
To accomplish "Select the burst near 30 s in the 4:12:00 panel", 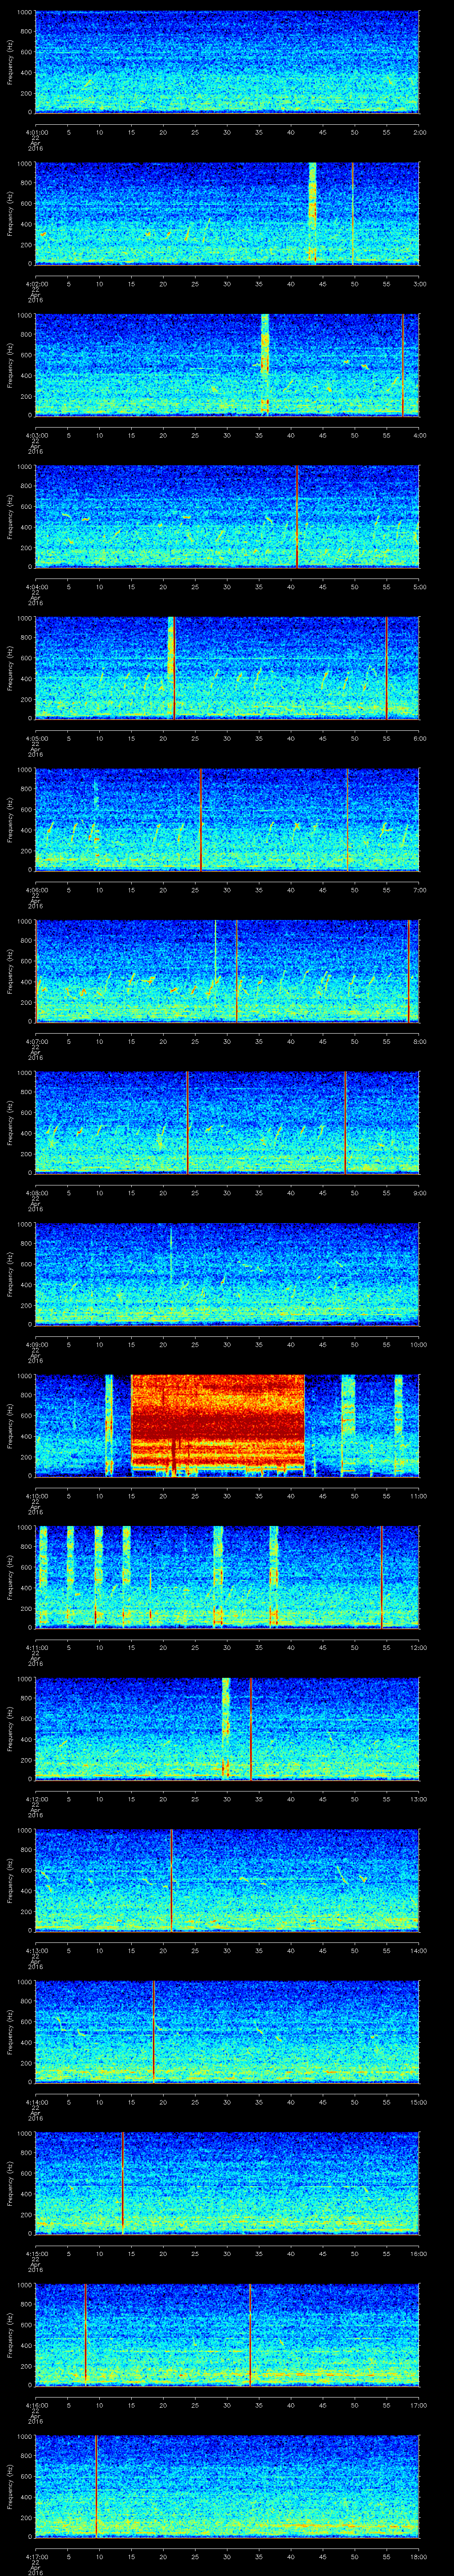I will point(226,1728).
